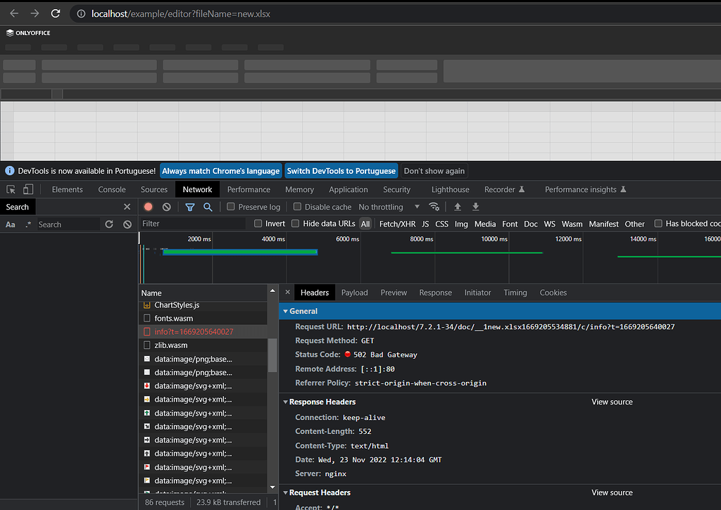
Task: Collapse the Response Headers section
Action: coord(286,402)
